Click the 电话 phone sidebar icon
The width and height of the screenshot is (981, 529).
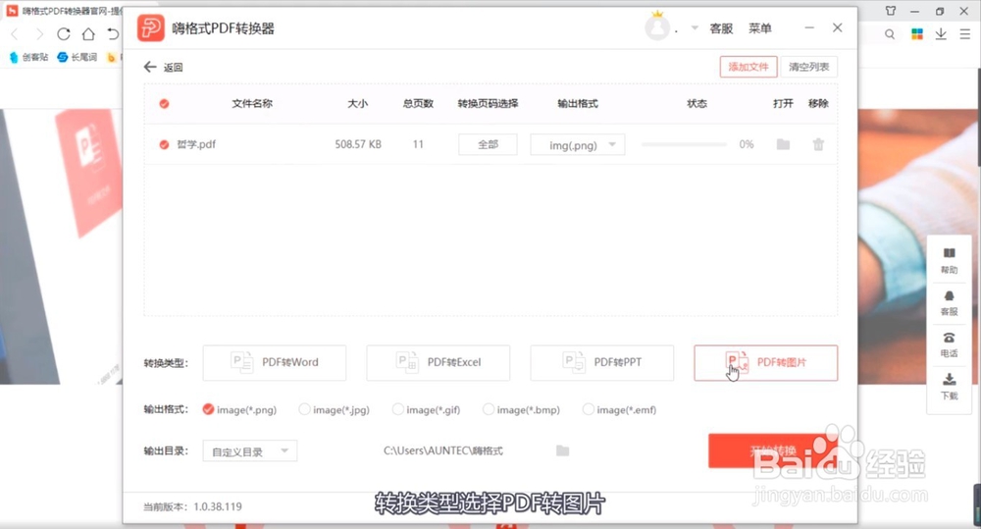point(949,344)
